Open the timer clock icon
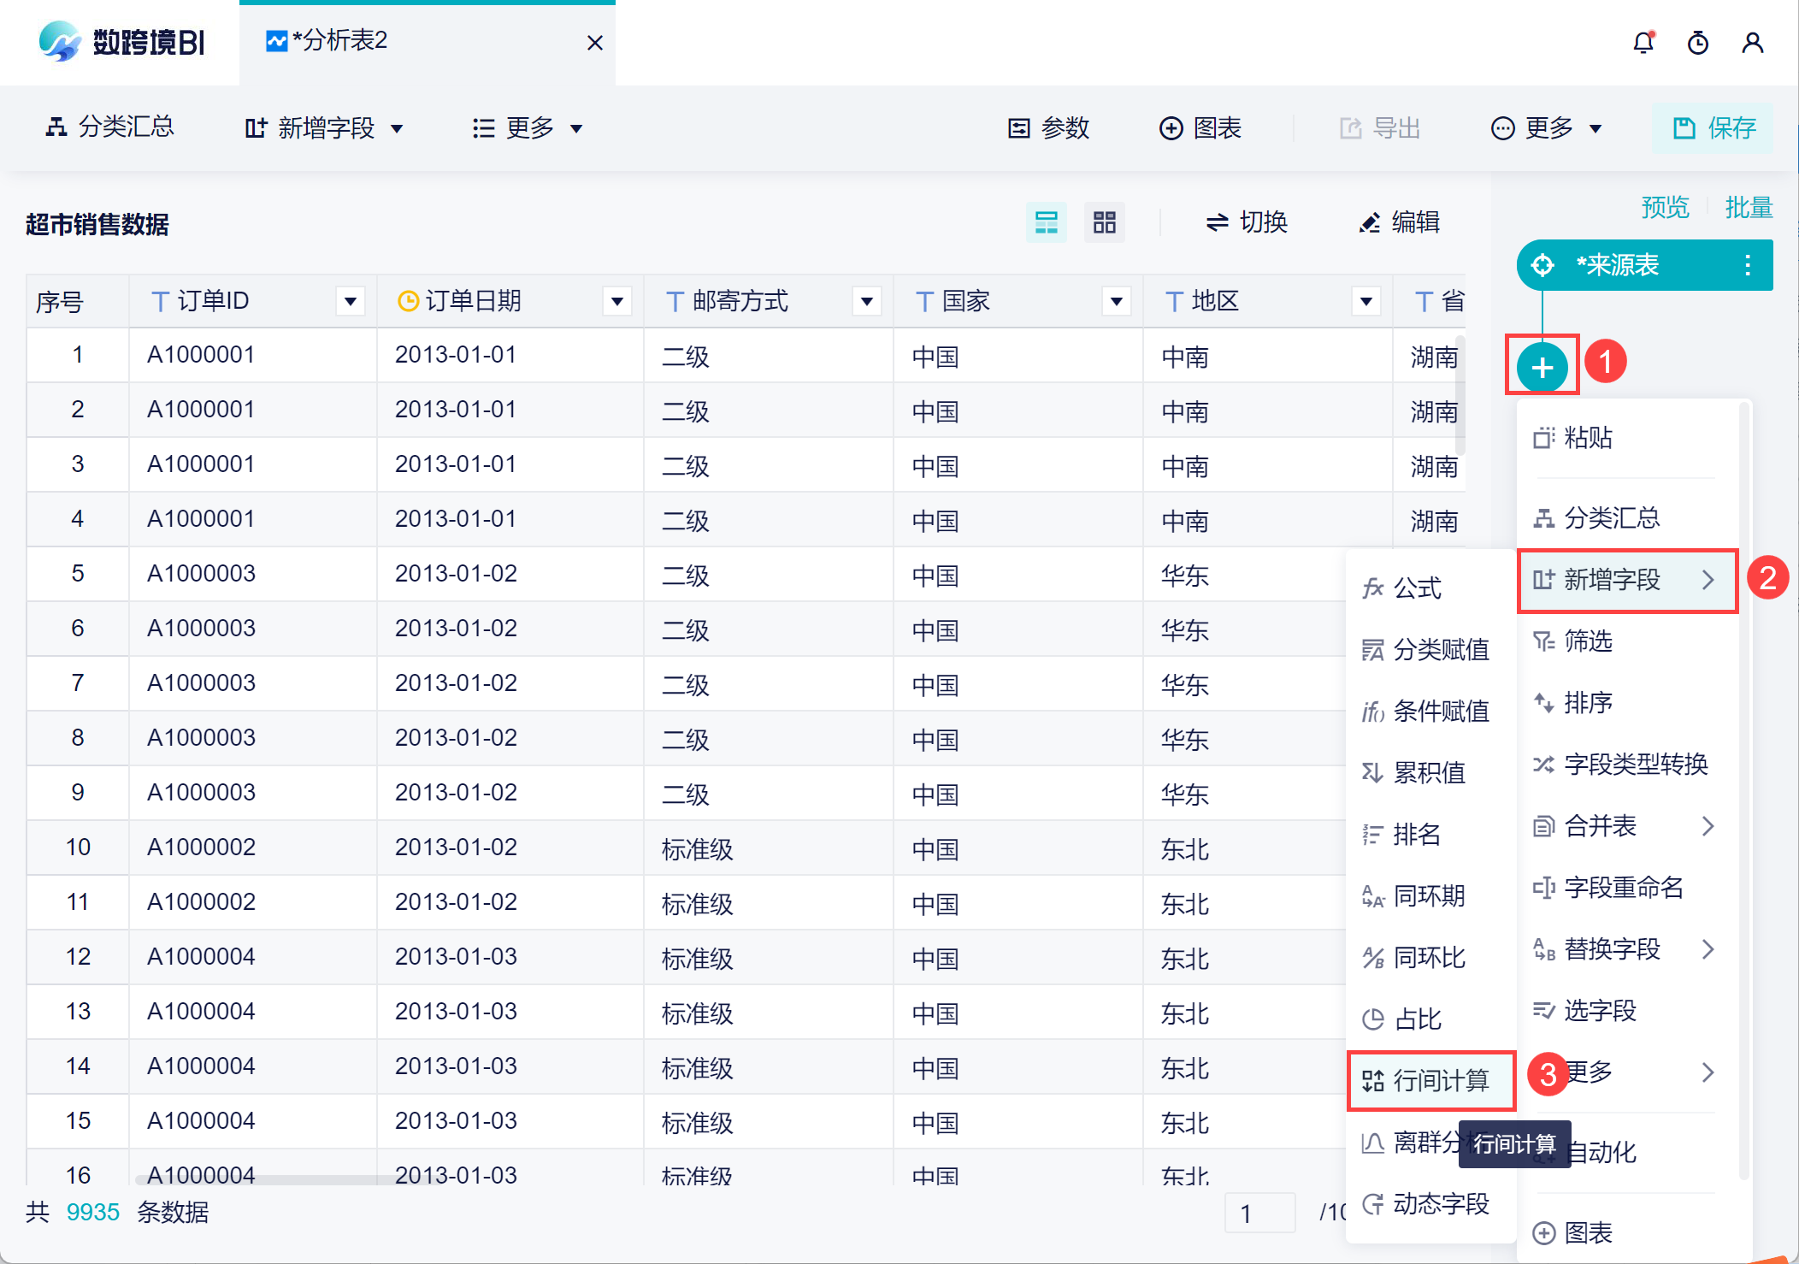1799x1264 pixels. 1697,43
